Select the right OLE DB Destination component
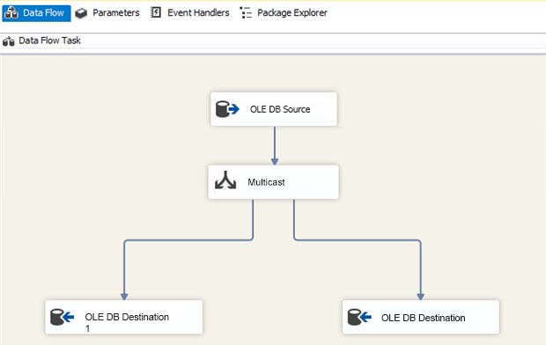This screenshot has height=345, width=546. tap(421, 317)
